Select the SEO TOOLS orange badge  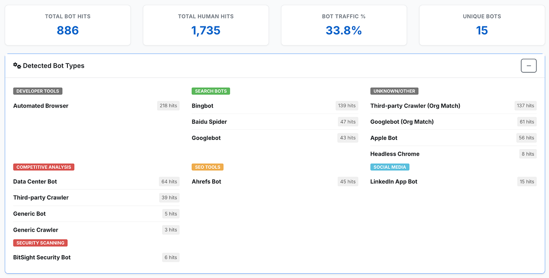click(207, 167)
